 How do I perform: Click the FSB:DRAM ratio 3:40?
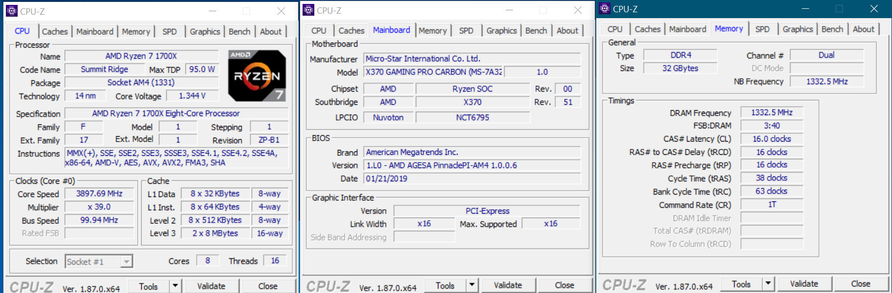772,125
